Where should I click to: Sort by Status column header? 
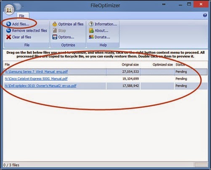pos(180,64)
